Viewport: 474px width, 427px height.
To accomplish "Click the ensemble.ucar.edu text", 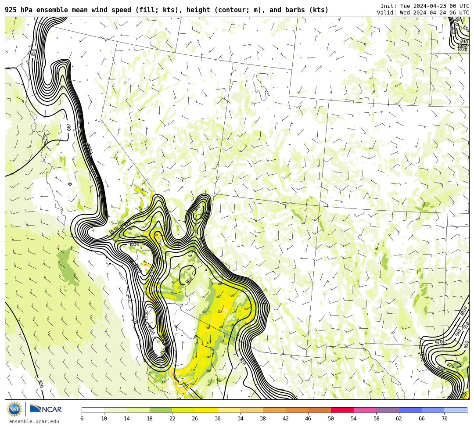I will pos(34,421).
